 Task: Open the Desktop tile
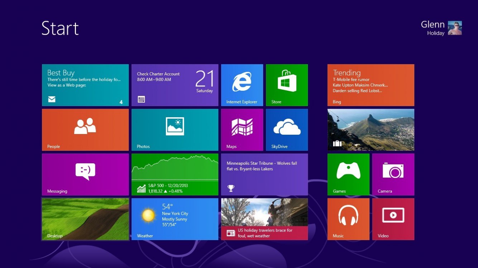point(85,219)
